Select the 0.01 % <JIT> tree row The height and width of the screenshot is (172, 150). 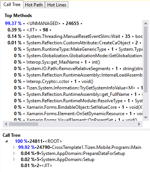click(x=36, y=166)
